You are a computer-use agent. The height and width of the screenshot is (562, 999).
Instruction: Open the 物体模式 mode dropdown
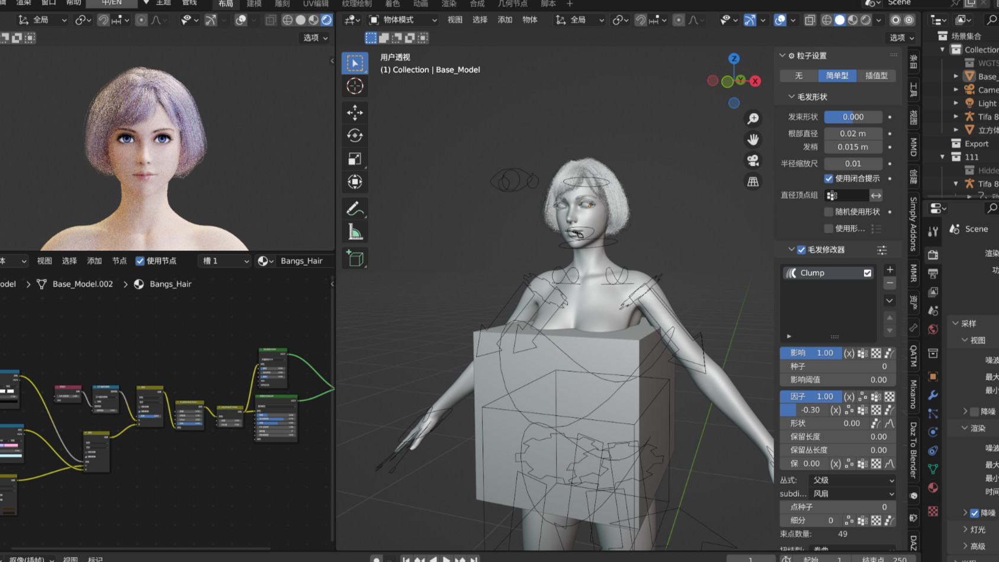click(x=403, y=20)
